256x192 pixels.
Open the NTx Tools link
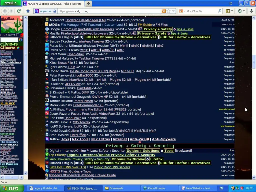click(x=80, y=139)
